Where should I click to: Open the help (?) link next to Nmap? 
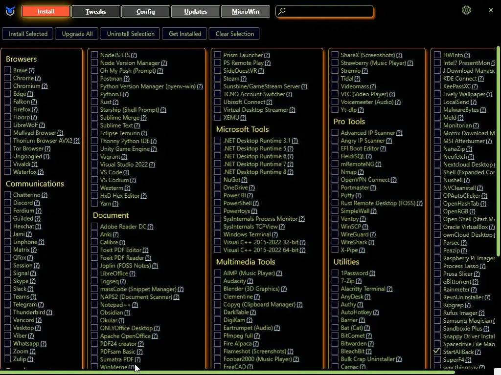tap(361, 172)
